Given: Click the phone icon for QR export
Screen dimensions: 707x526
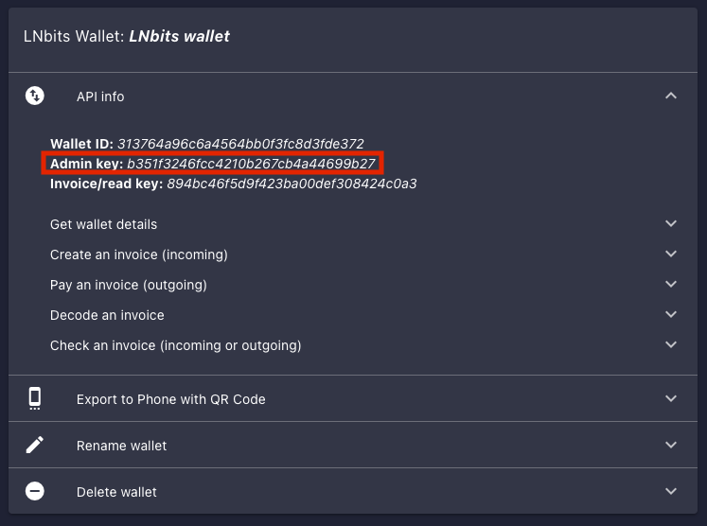Looking at the screenshot, I should coord(35,398).
